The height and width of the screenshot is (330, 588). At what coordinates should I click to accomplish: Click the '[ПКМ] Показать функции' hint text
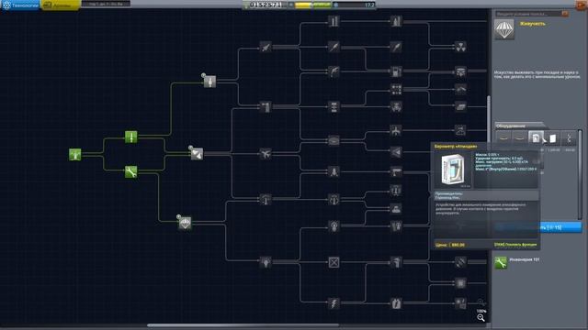coord(515,245)
